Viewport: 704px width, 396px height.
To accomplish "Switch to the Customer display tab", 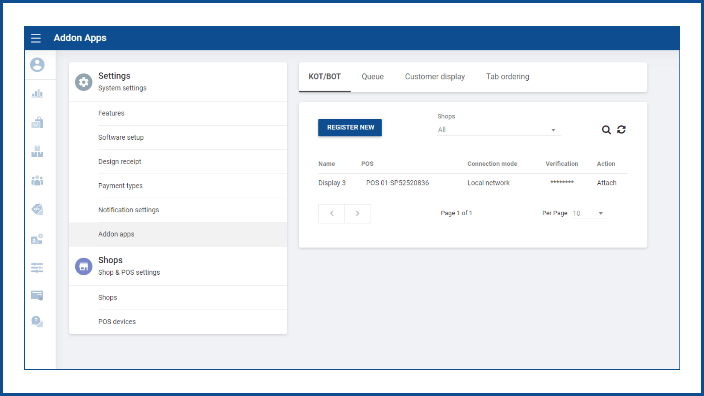I will coord(434,77).
